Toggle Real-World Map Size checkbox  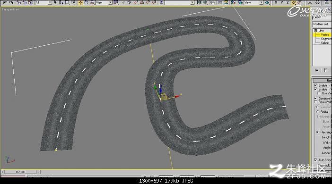click(315, 102)
